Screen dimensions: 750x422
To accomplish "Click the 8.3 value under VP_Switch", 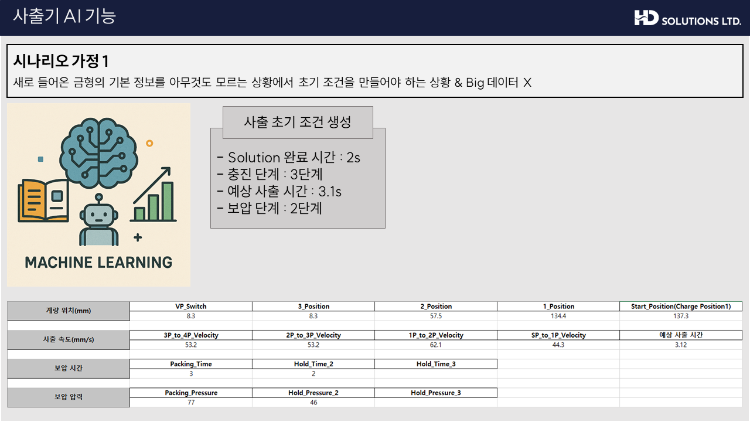I will (x=191, y=316).
